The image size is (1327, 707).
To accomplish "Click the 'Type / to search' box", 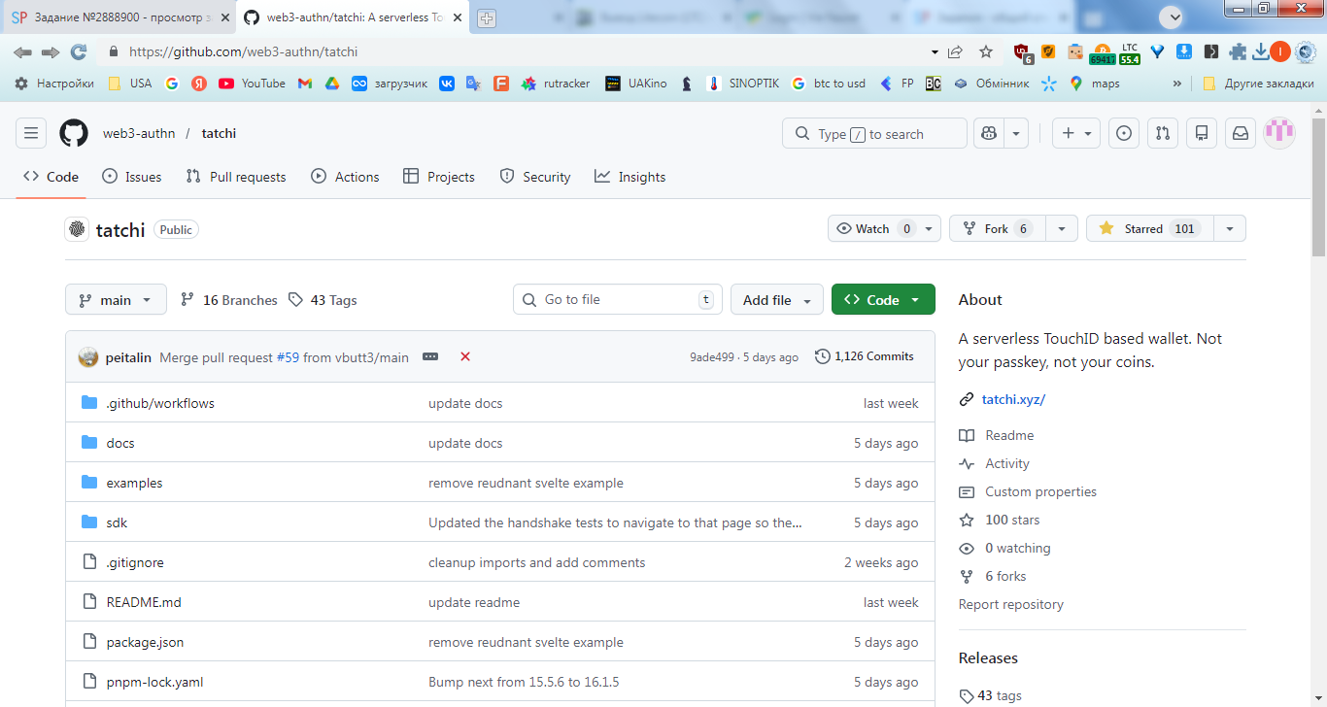I will [x=874, y=133].
